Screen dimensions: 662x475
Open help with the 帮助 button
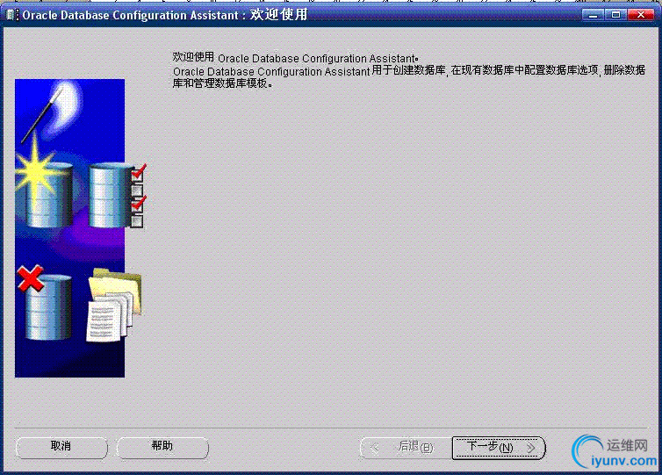pyautogui.click(x=162, y=447)
